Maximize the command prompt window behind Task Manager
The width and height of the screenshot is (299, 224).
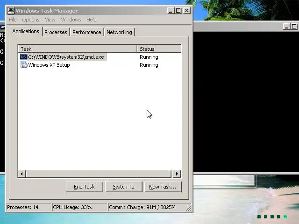click(x=294, y=26)
